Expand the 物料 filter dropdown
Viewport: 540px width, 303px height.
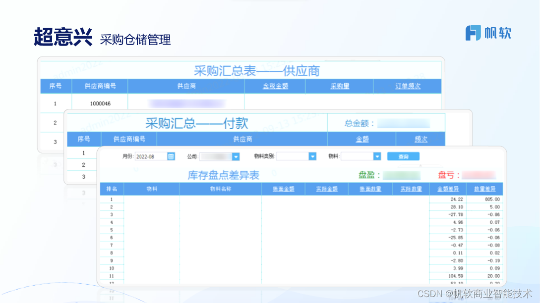[377, 156]
